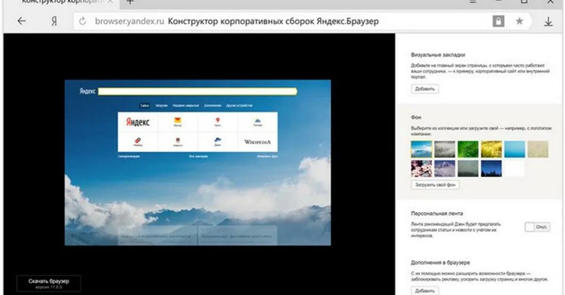Select the green leaves background thumbnail
The height and width of the screenshot is (295, 565).
[x=468, y=149]
